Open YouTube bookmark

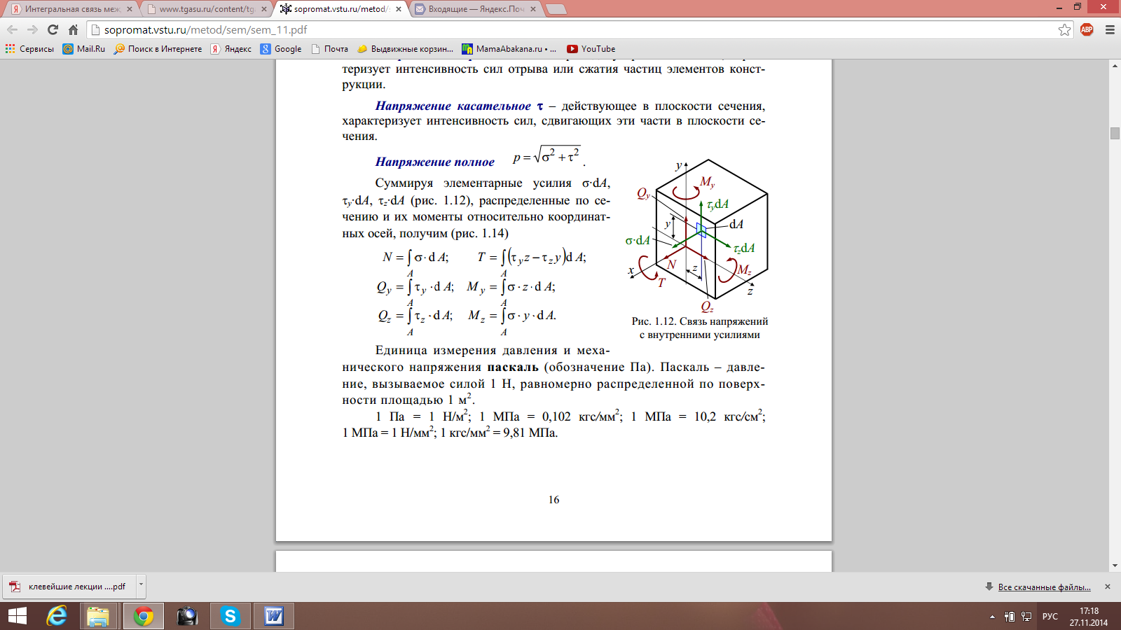coord(591,49)
